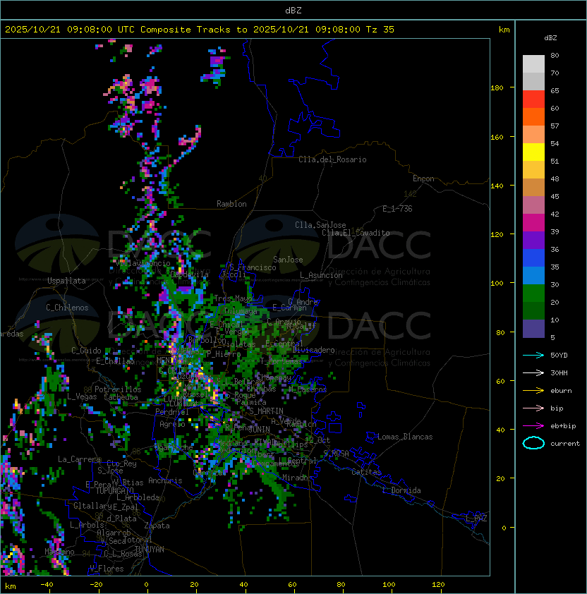The width and height of the screenshot is (587, 594).
Task: Select the yellow 51-54 dBZ color swatch
Action: coord(533,152)
